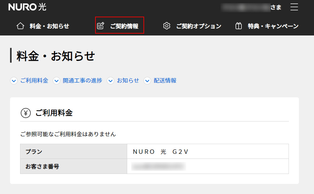
Task: Follow the 配送情報 link
Action: coord(165,81)
